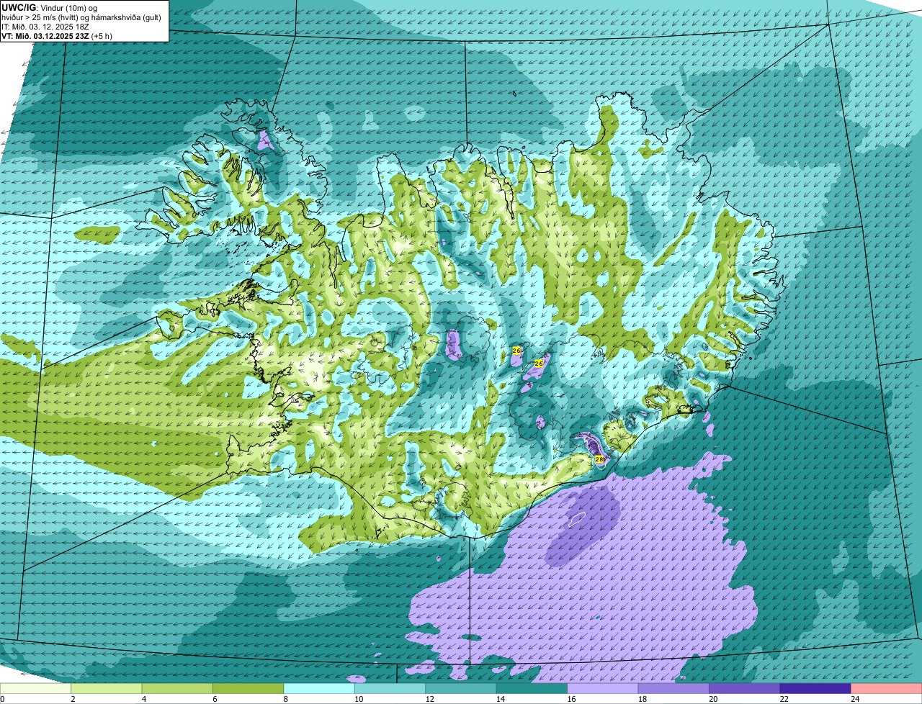Select the 4–6 green legend color

tap(178, 689)
